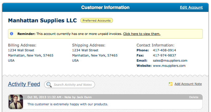211x112 pixels.
Task: Focus the Search Activity and Notes field
Action: (x=70, y=85)
